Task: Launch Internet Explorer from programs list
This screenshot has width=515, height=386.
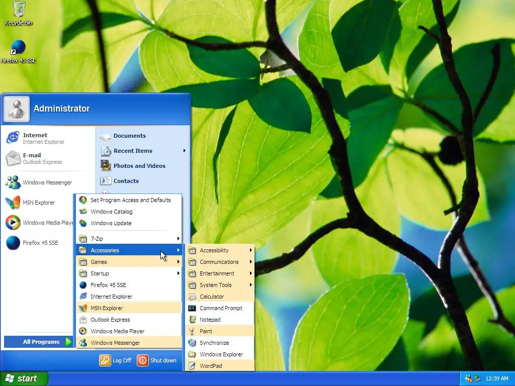Action: pos(129,297)
